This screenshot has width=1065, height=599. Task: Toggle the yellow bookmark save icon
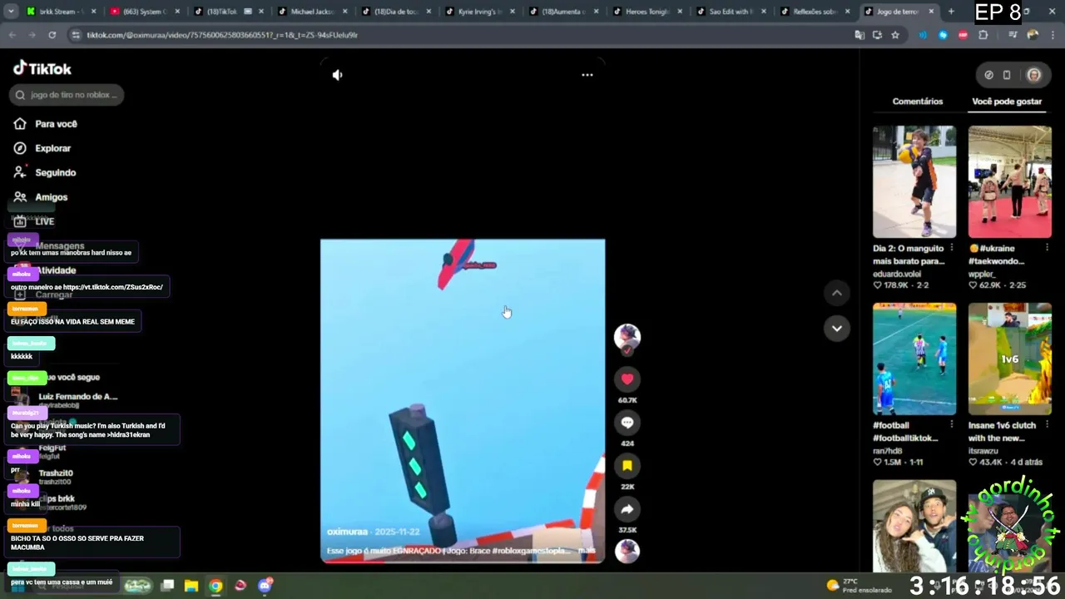coord(627,466)
